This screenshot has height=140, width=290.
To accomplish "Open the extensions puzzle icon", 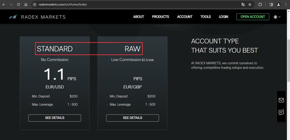I will click(x=260, y=5).
